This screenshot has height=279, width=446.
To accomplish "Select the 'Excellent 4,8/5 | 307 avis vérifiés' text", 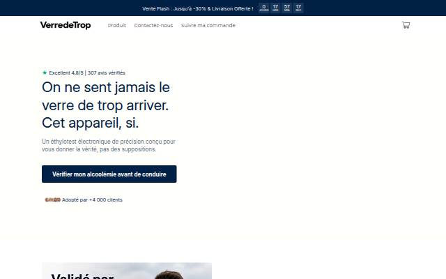I will (x=87, y=73).
